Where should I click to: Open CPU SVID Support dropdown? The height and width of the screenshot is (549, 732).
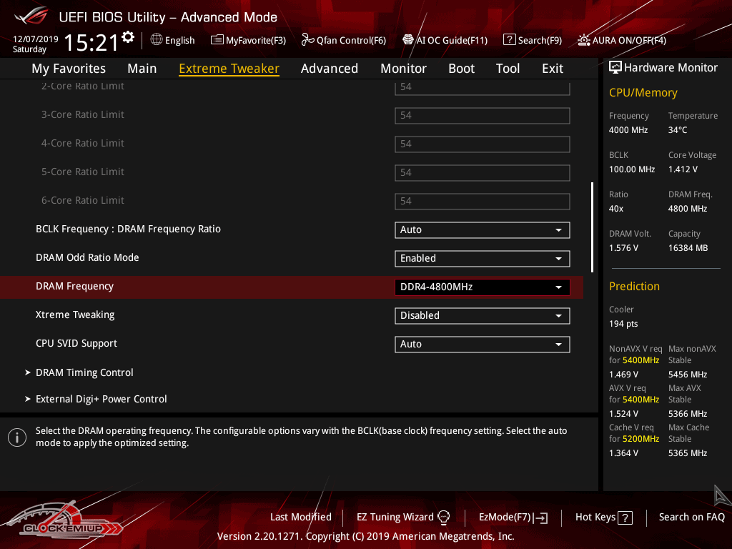(482, 344)
